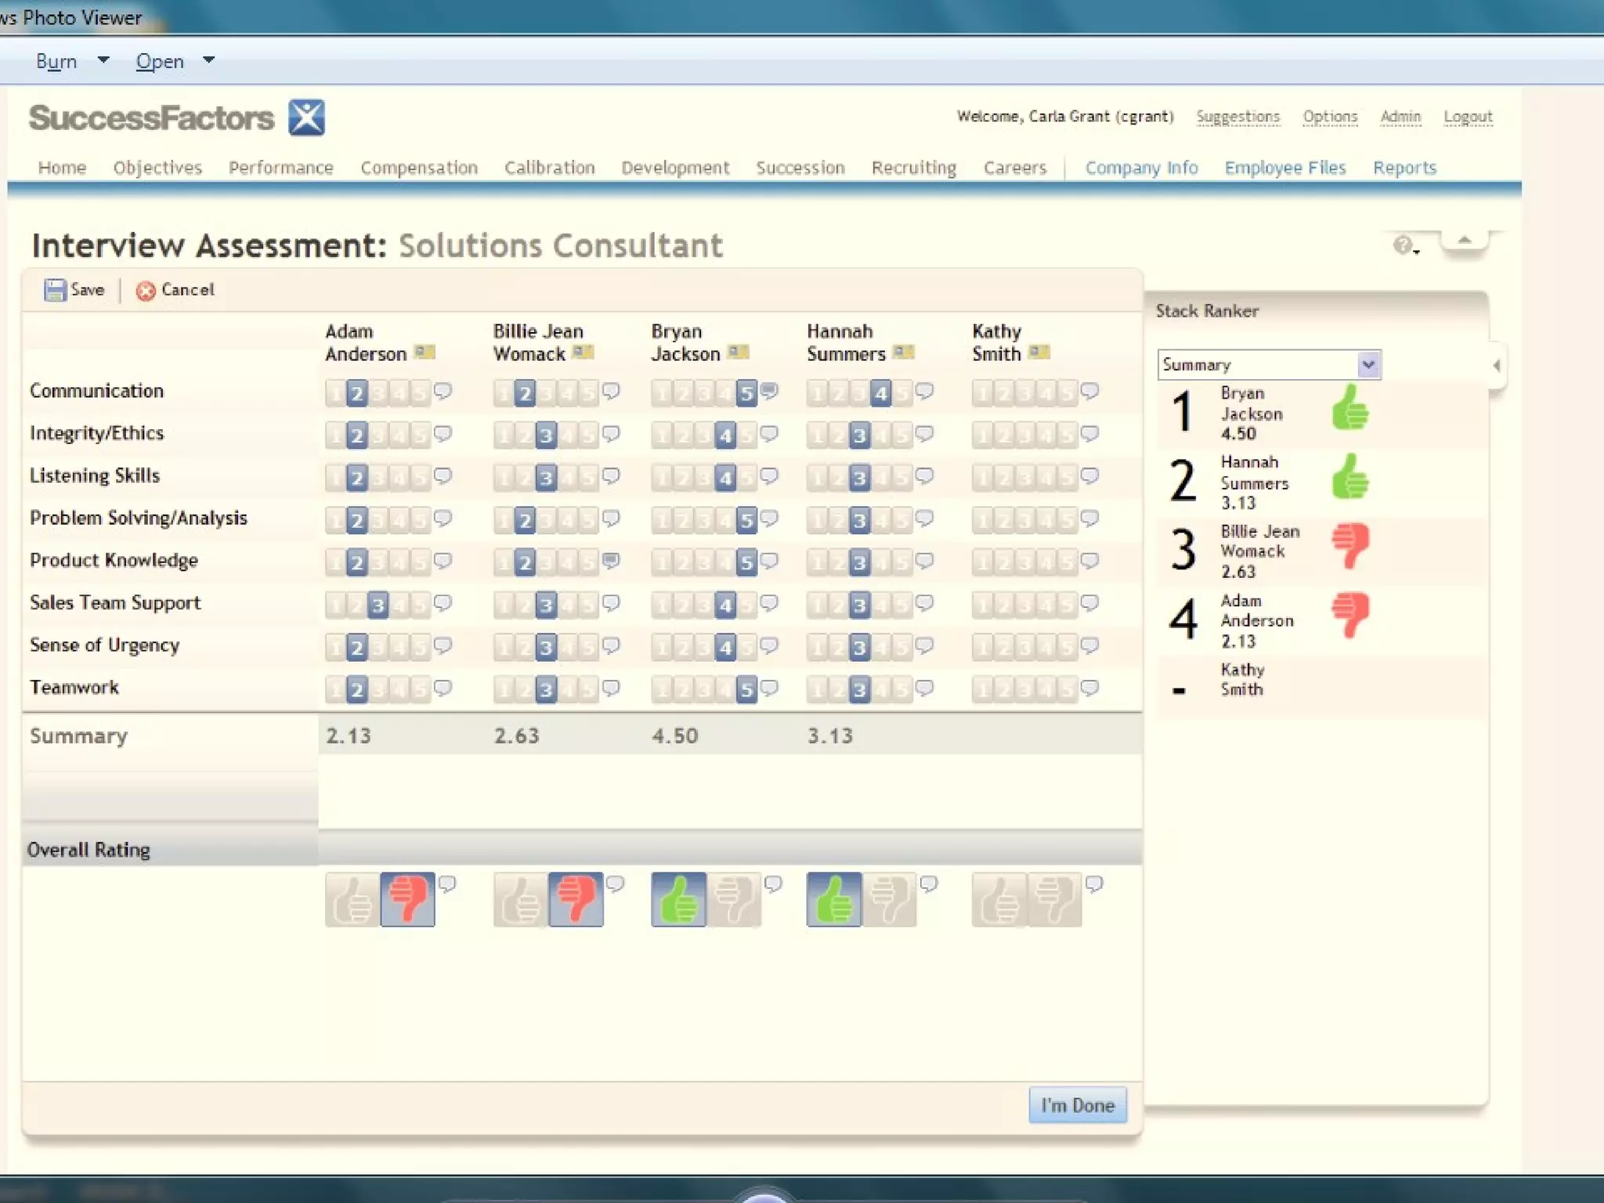Open Hannah Summers' overall rating comment bubble
This screenshot has height=1203, width=1604.
click(929, 884)
